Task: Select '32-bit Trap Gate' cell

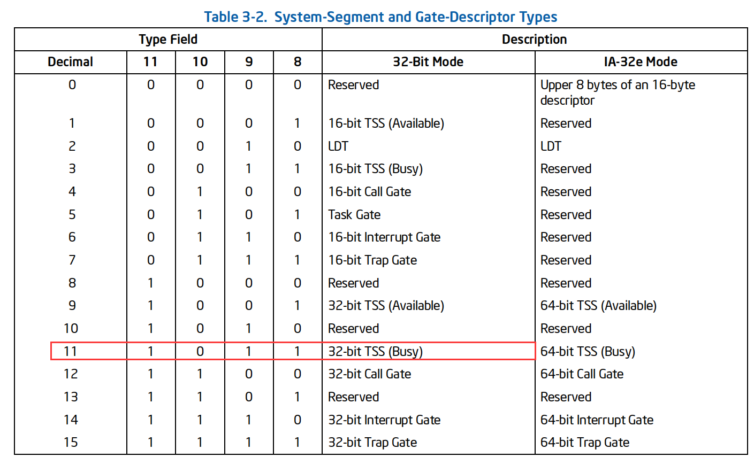Action: pyautogui.click(x=372, y=443)
